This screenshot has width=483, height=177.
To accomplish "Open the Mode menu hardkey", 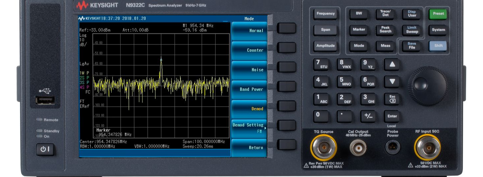I will coord(359,46).
